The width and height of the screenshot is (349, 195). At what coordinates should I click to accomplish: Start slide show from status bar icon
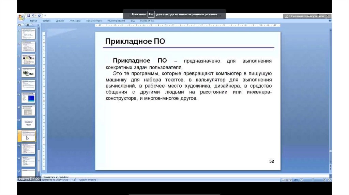290,179
